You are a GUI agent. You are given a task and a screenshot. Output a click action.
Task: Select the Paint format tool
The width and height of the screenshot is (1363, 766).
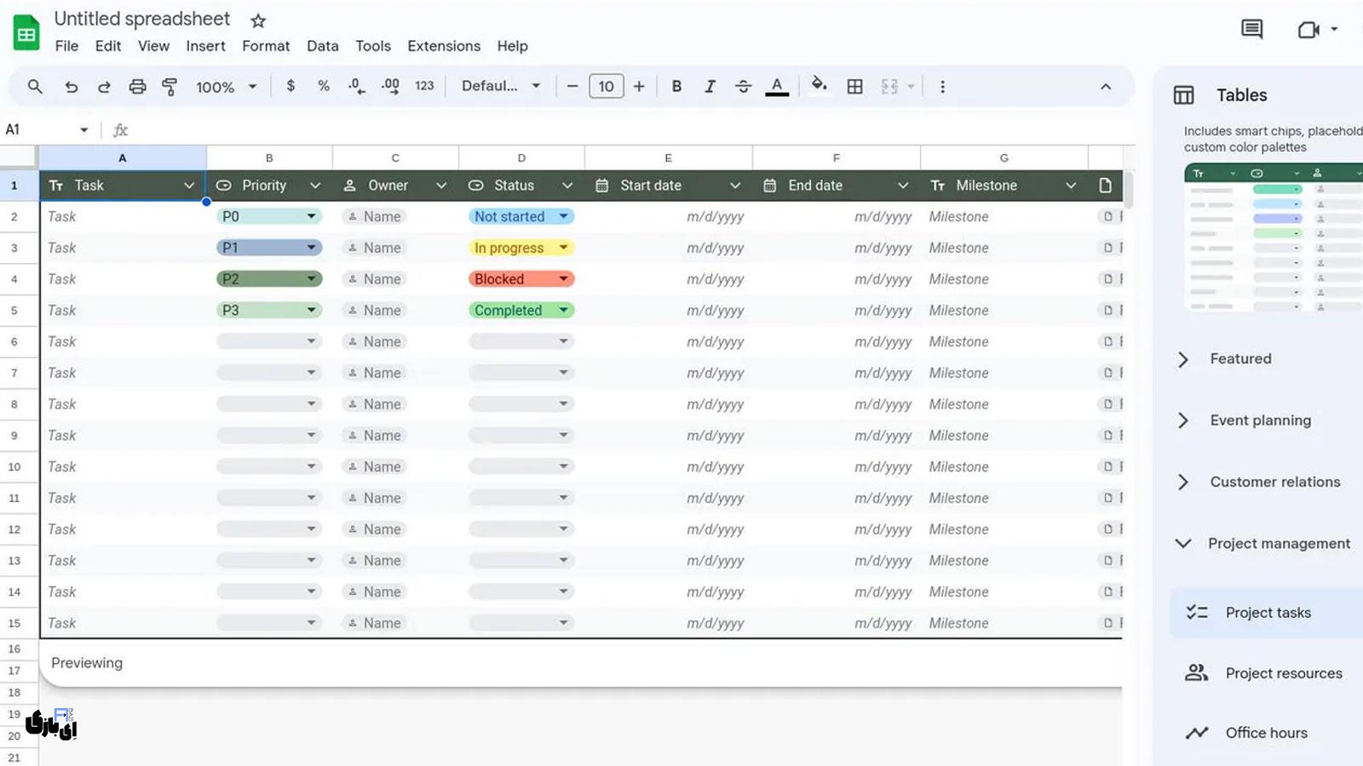pyautogui.click(x=170, y=86)
